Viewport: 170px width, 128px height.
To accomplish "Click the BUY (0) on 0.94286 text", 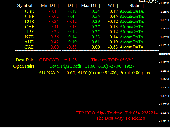I will click(x=97, y=73).
